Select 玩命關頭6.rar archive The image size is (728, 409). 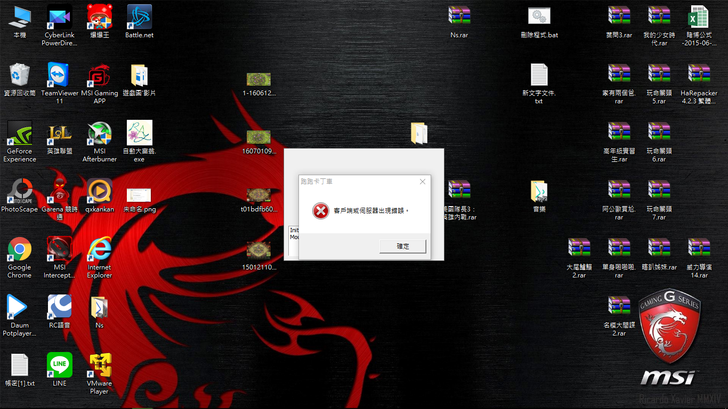pos(659,142)
